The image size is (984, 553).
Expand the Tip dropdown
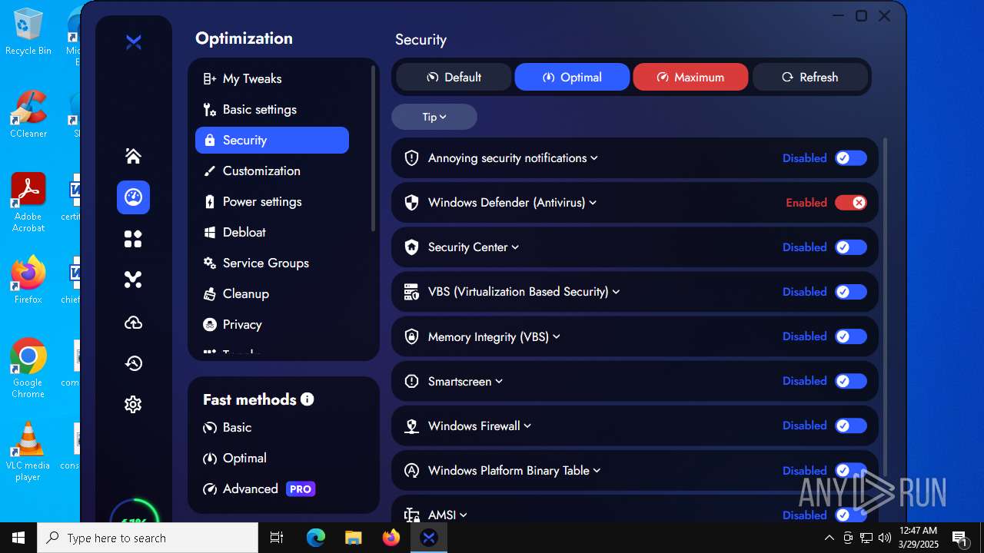pyautogui.click(x=434, y=117)
